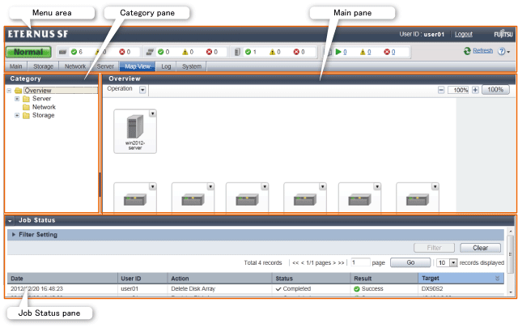This screenshot has width=518, height=328.
Task: Collapse the Overview tree node
Action: point(9,90)
